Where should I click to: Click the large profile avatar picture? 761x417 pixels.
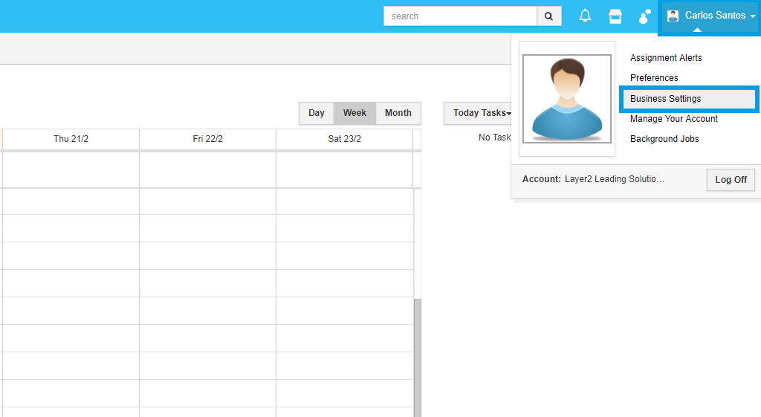pyautogui.click(x=567, y=99)
